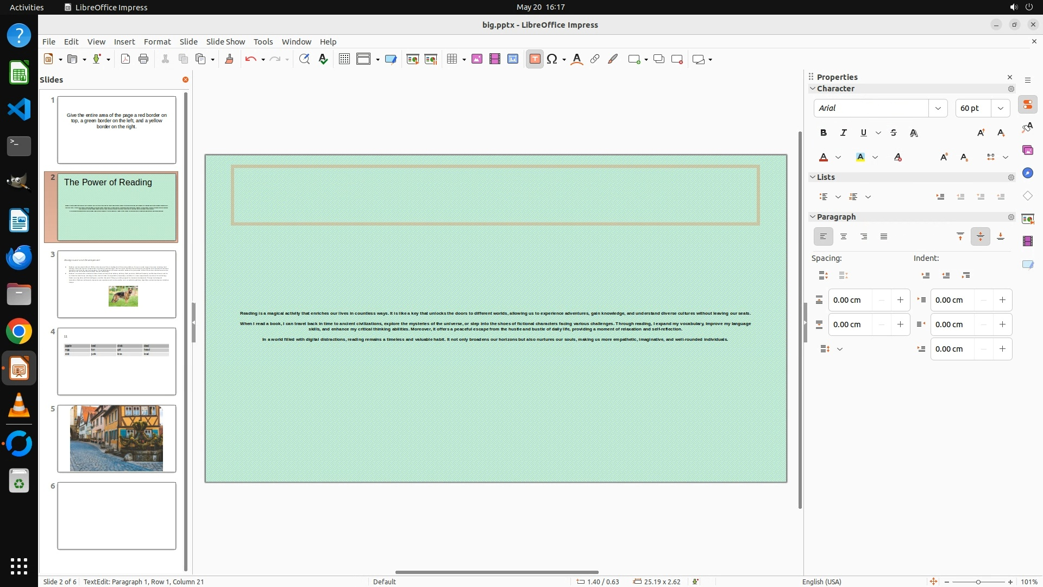This screenshot has width=1043, height=587.
Task: Click the Insert Table icon
Action: 452,59
